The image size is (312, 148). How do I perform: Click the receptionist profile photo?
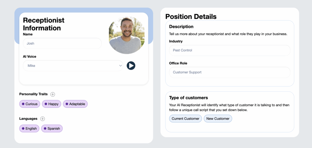click(126, 35)
